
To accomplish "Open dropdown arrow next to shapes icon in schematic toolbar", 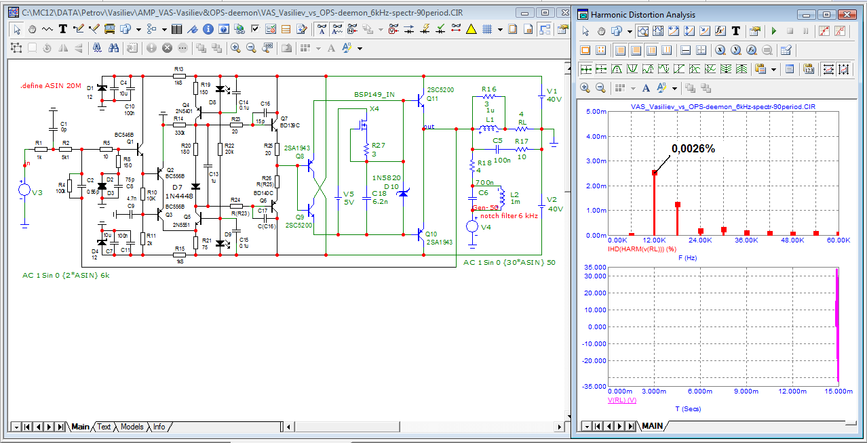I will click(138, 29).
